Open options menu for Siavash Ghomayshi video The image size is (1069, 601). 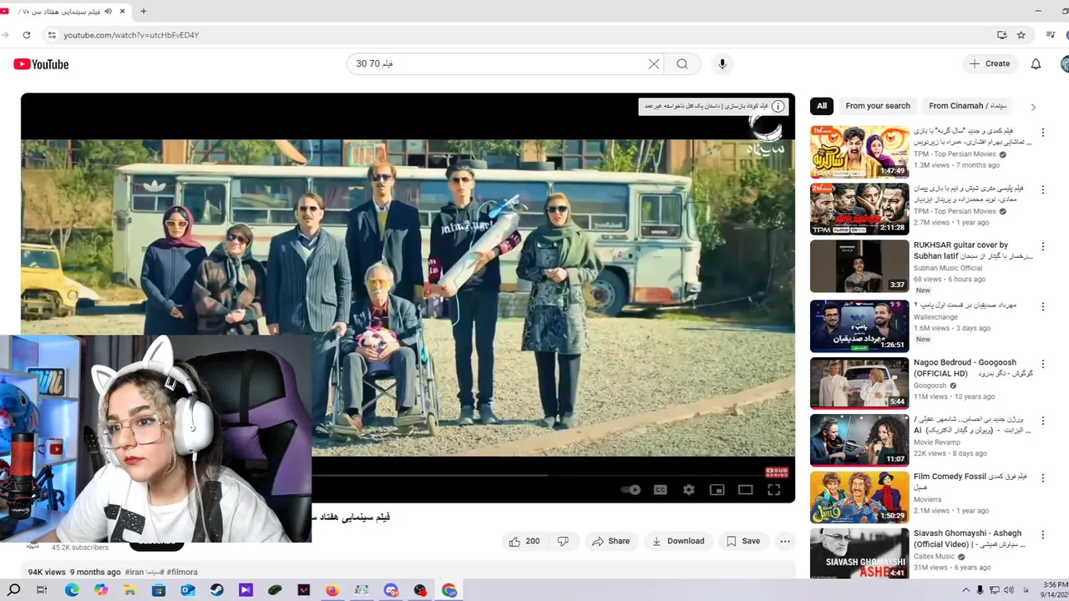coord(1042,534)
